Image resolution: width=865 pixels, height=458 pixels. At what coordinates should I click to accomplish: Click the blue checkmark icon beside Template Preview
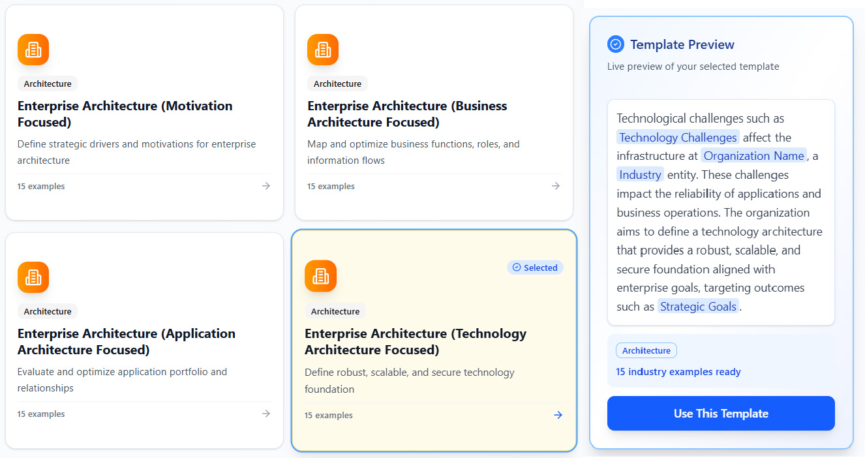click(615, 44)
